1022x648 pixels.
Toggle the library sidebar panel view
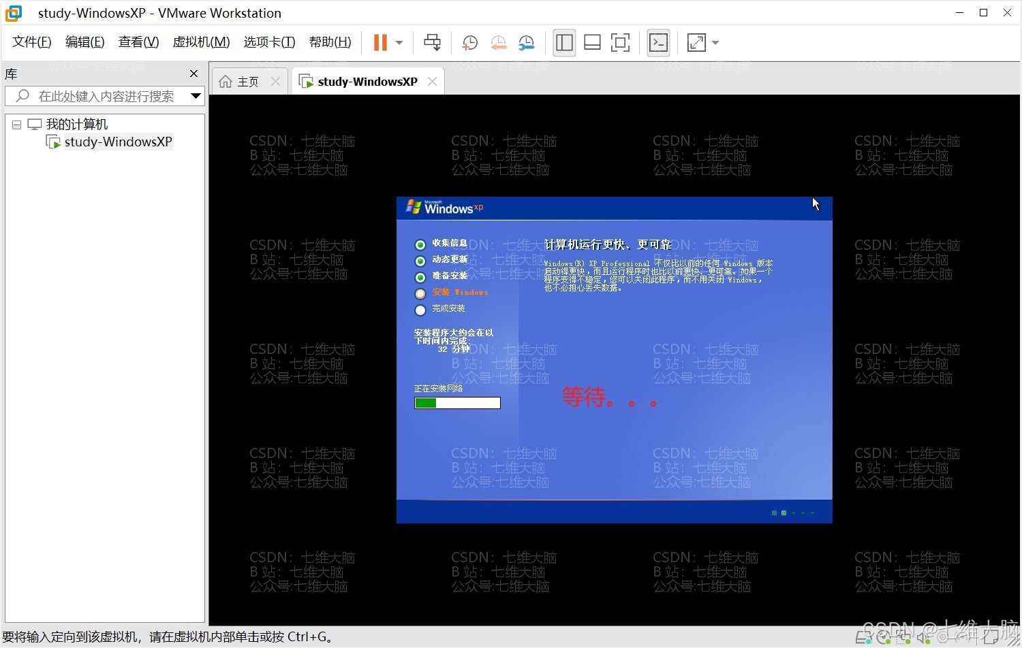(x=564, y=43)
